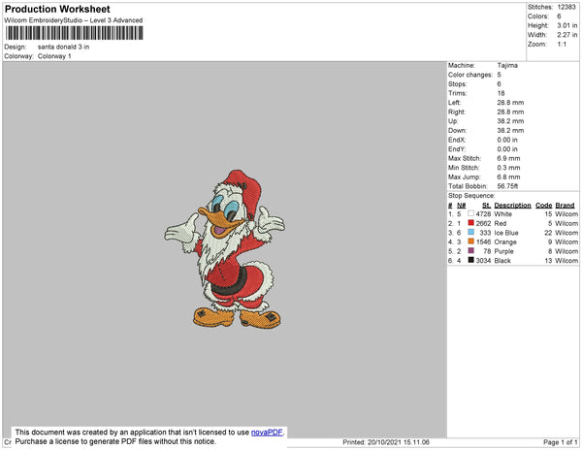Click the Orange color swatch in Stop Sequence
Screen dimensions: 582x450
pyautogui.click(x=471, y=241)
